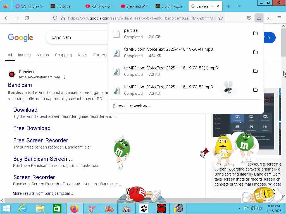Open tracking protection shield icon
Screen dimensions: 286x214
point(55,18)
